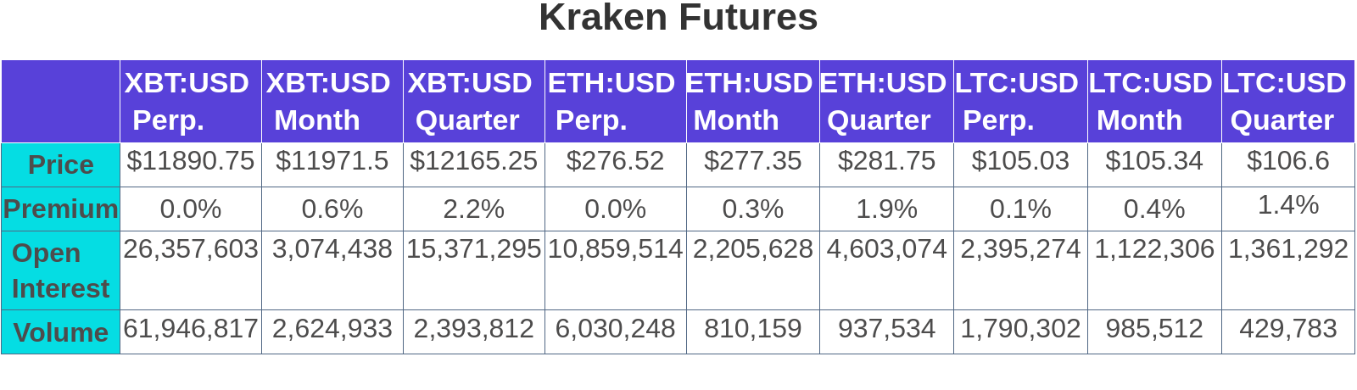Click the 26,357,603 open interest value
The height and width of the screenshot is (390, 1357).
coord(191,249)
